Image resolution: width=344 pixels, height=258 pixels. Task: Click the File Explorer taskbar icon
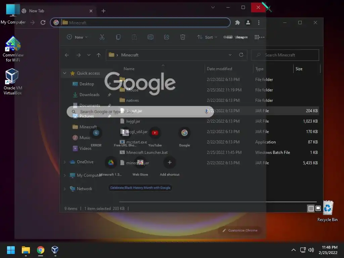(x=26, y=250)
